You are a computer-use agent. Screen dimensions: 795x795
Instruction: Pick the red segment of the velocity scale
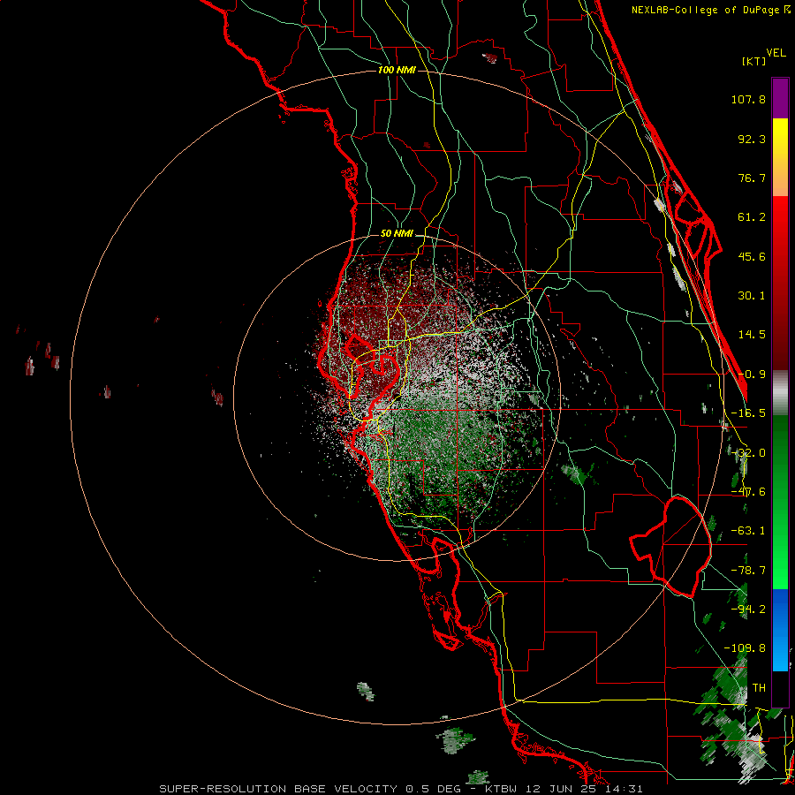(x=780, y=283)
